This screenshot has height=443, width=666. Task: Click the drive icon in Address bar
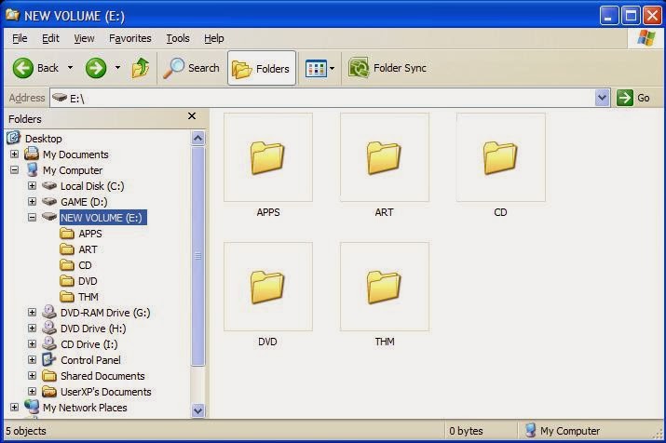click(60, 98)
